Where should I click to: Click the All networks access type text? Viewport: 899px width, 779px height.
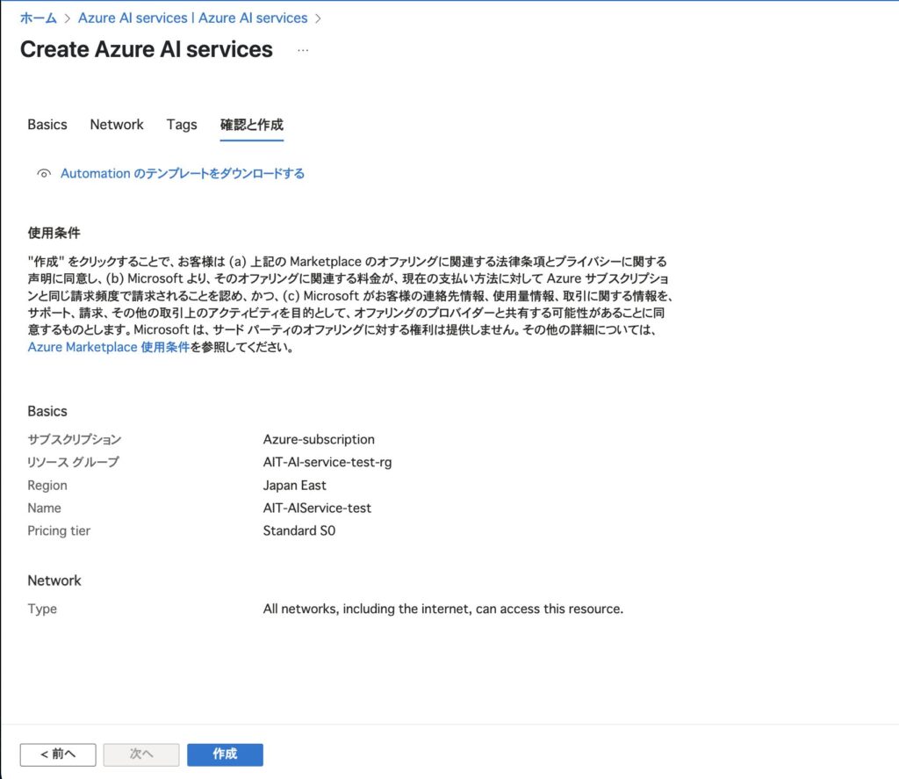(x=443, y=609)
